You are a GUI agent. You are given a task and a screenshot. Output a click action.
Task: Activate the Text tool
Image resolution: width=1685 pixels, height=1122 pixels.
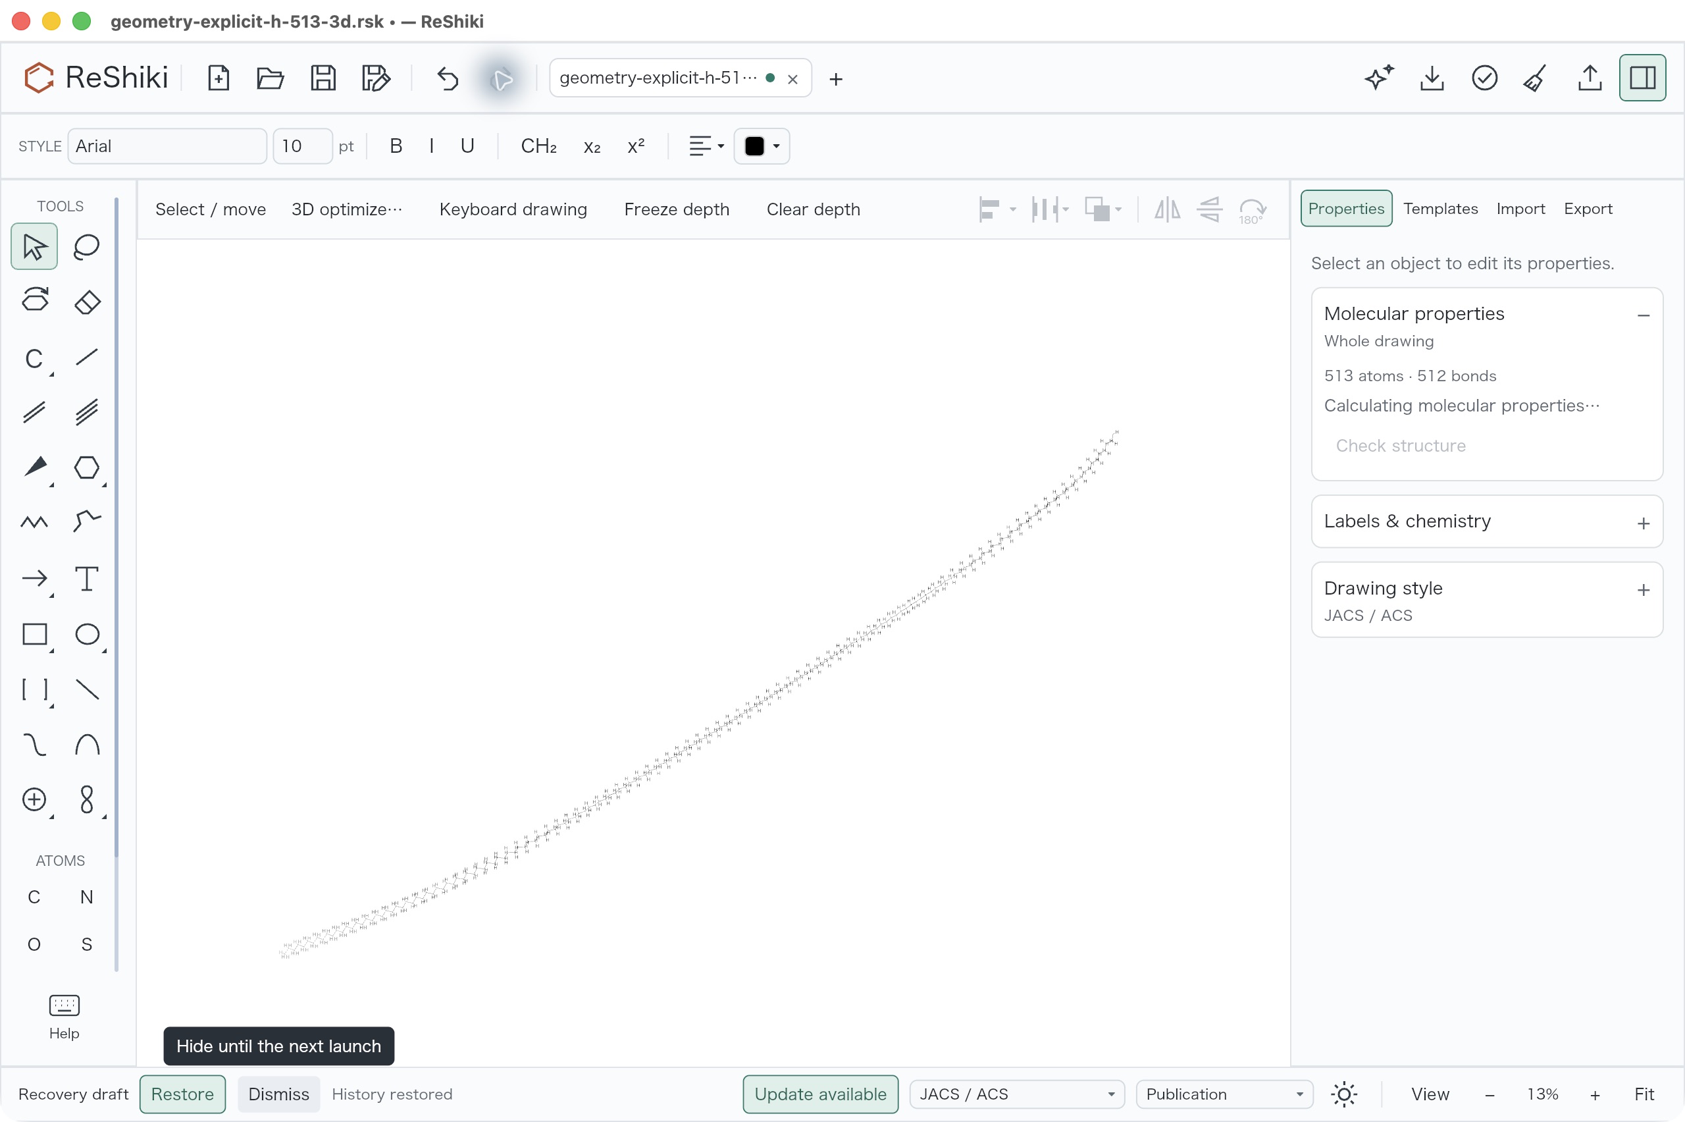point(86,578)
